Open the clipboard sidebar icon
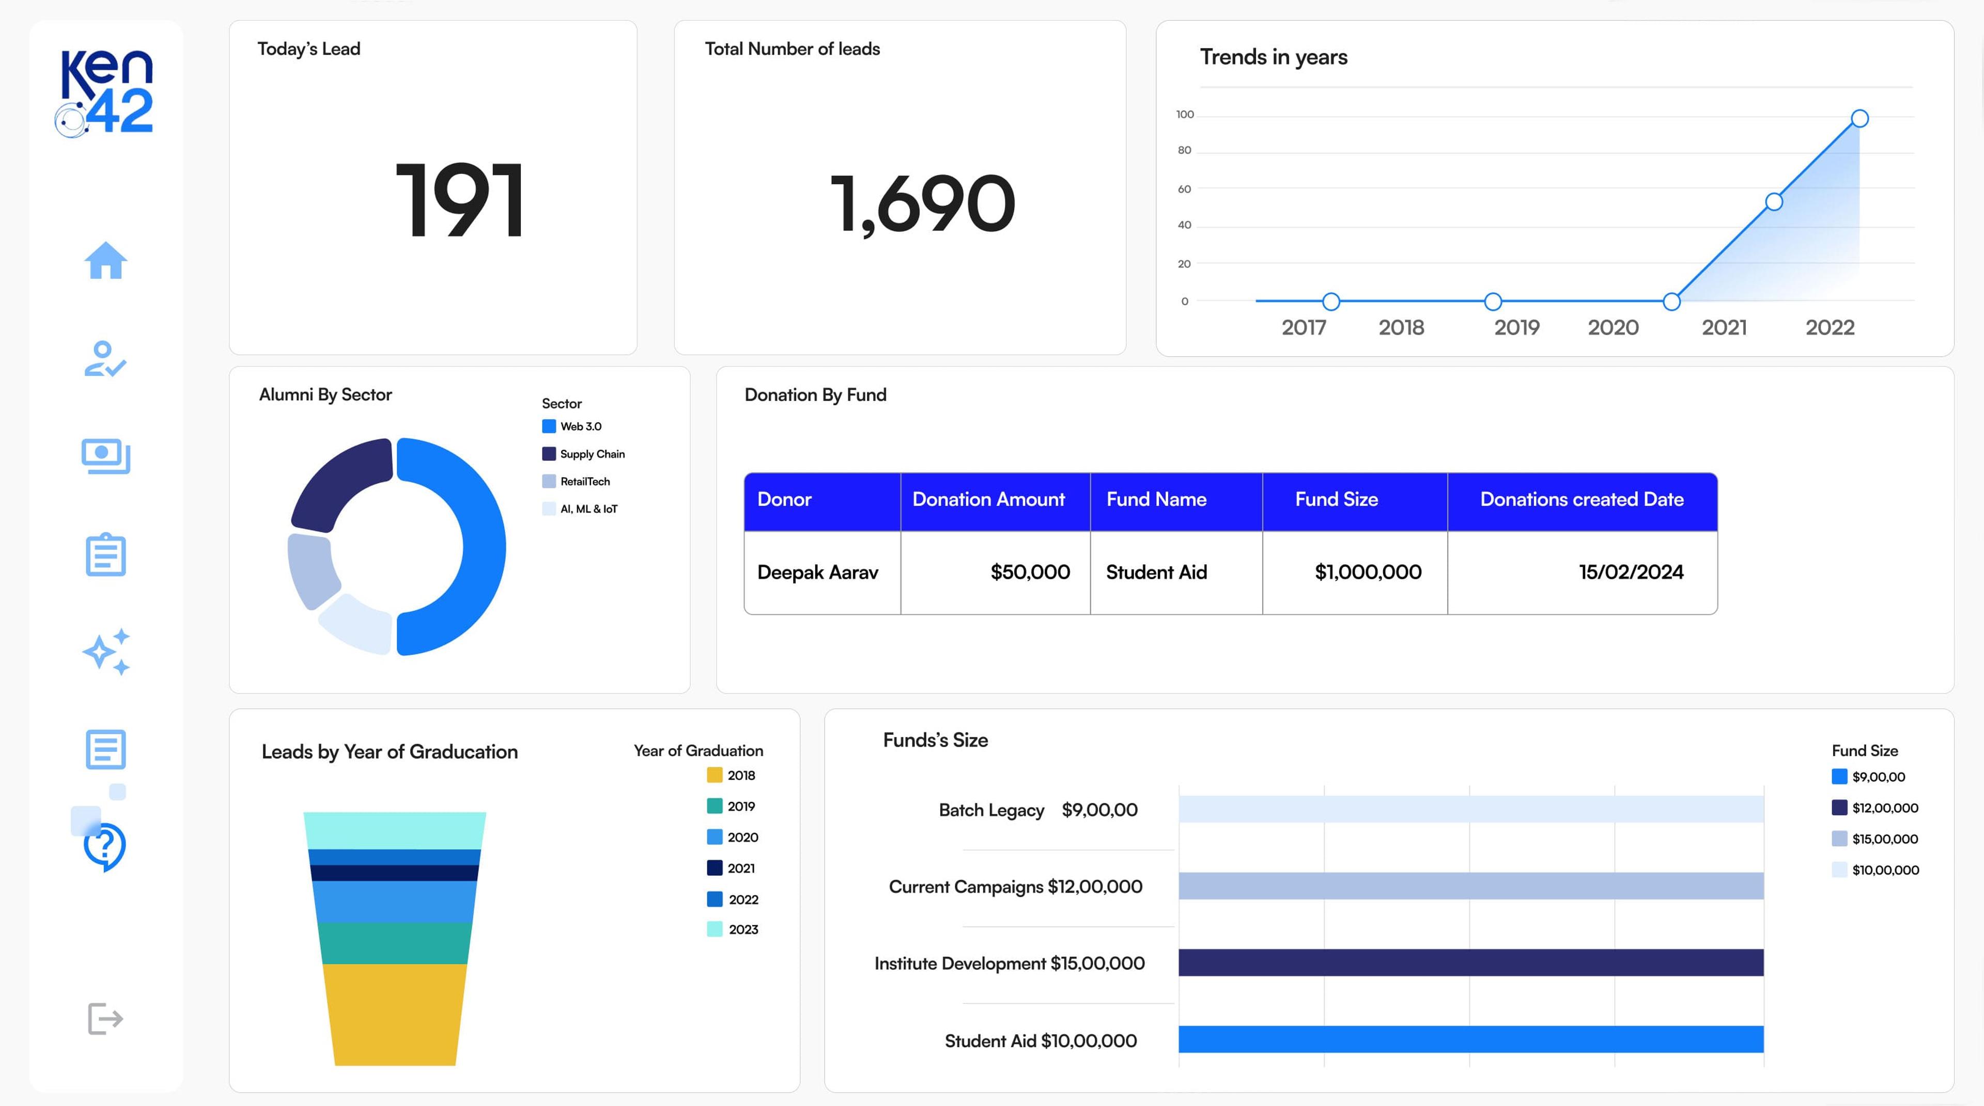Screen dimensions: 1984x1106 point(105,554)
